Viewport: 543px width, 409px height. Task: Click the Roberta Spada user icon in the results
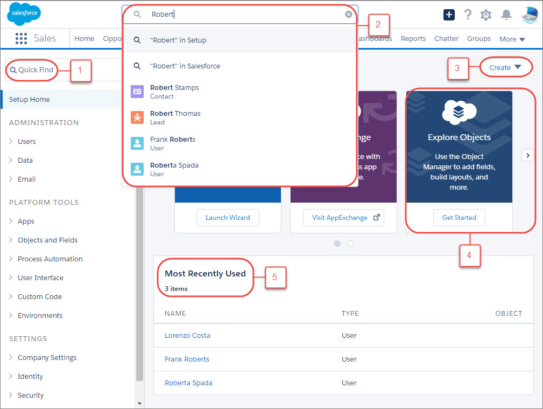click(x=137, y=169)
